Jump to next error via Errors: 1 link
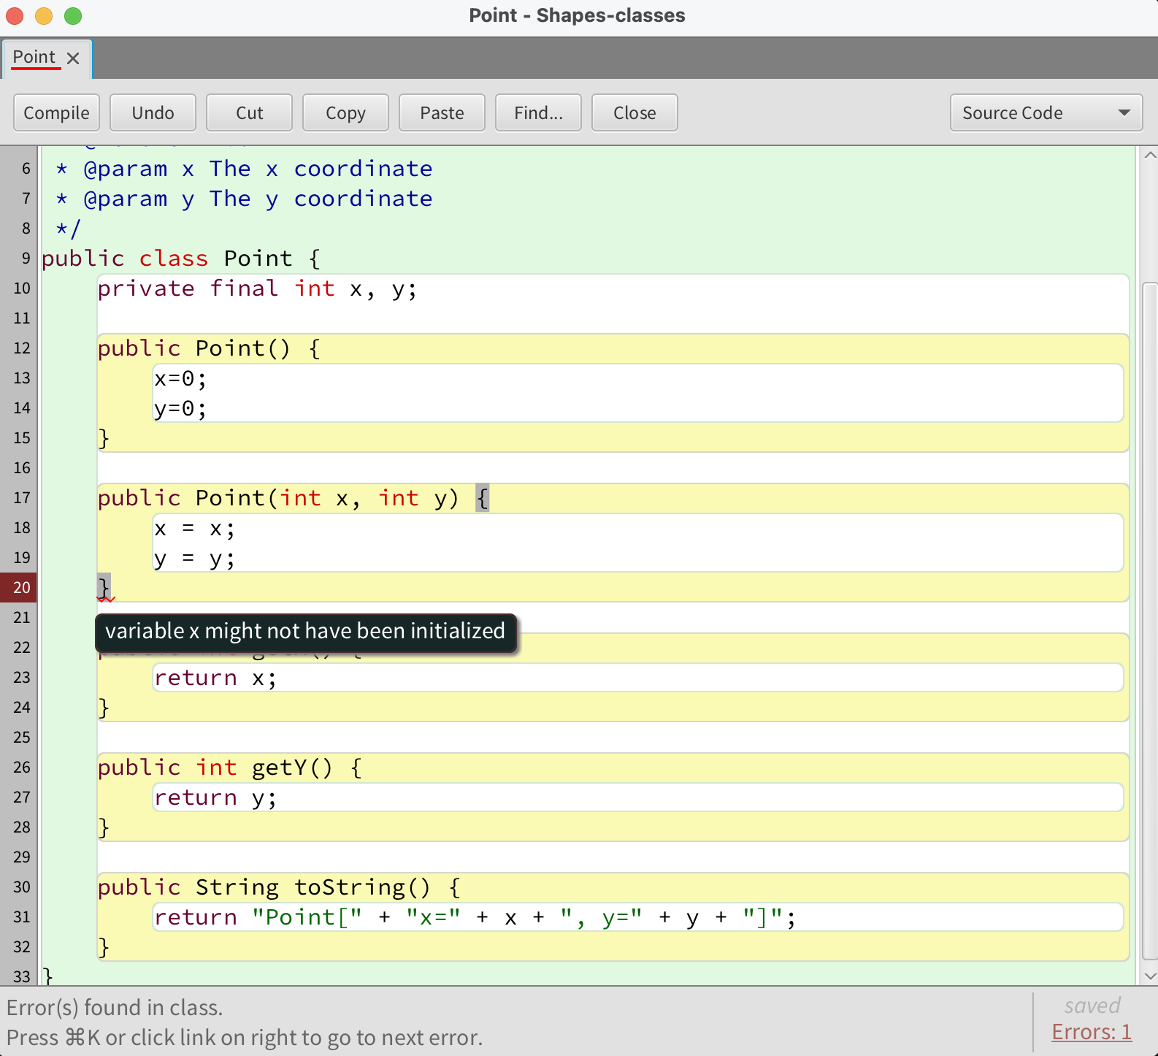The height and width of the screenshot is (1056, 1158). (x=1091, y=1032)
